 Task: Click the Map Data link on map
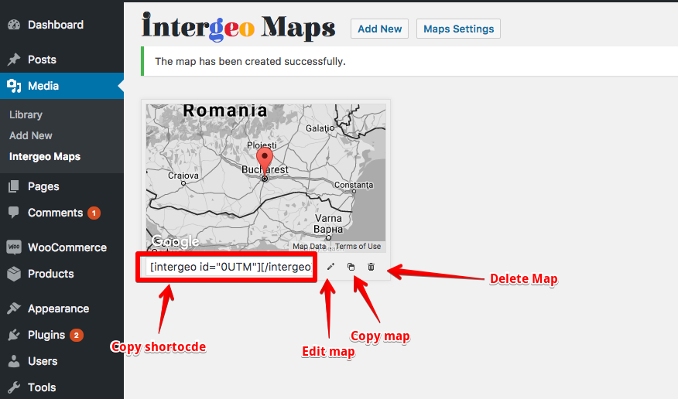[x=309, y=247]
